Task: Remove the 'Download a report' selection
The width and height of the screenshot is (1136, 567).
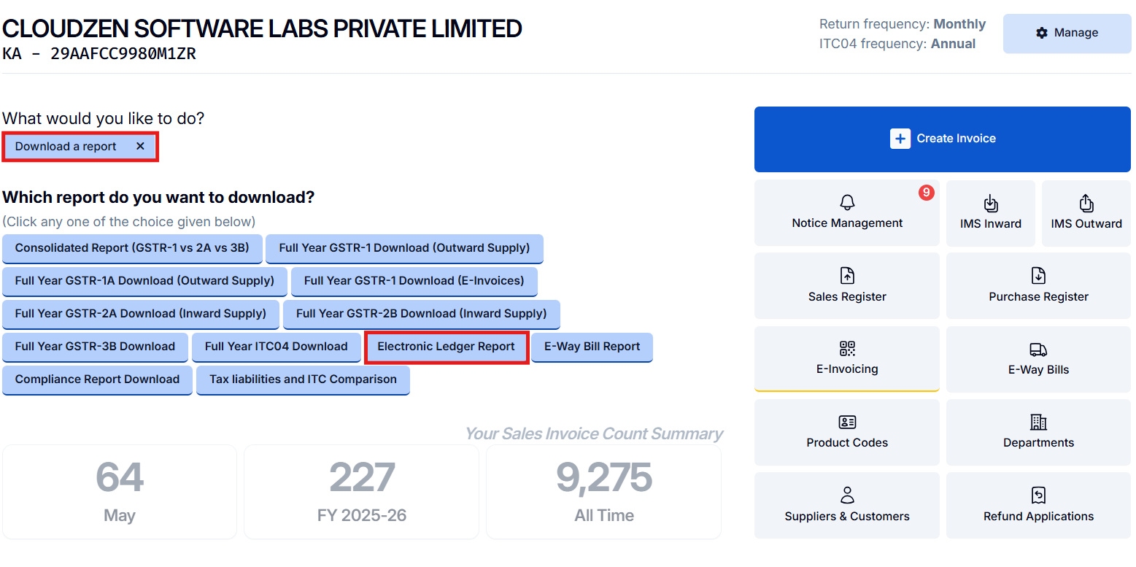Action: 140,147
